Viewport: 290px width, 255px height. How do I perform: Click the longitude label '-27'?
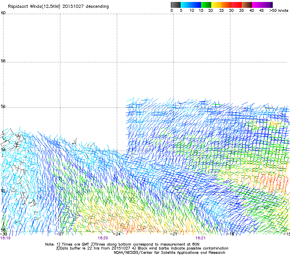[x=60, y=234]
